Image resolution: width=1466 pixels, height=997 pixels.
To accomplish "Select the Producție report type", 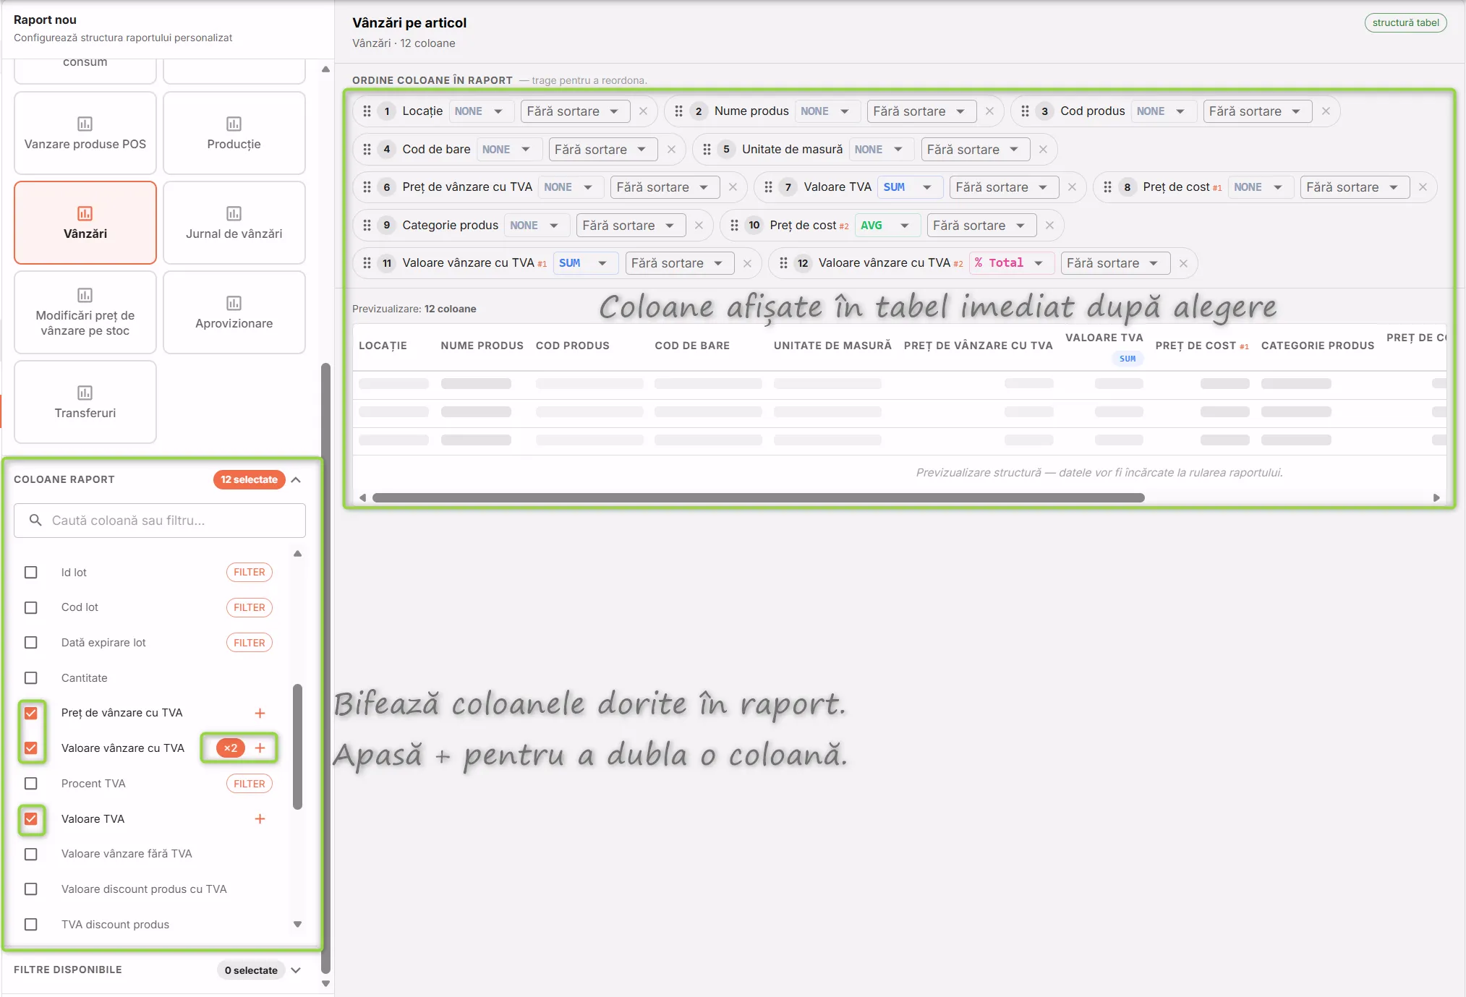I will click(x=234, y=133).
